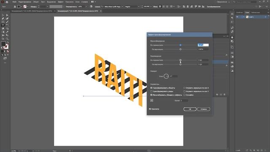Click the recolor artwork globe icon
The width and height of the screenshot is (270, 152).
[x=91, y=7]
